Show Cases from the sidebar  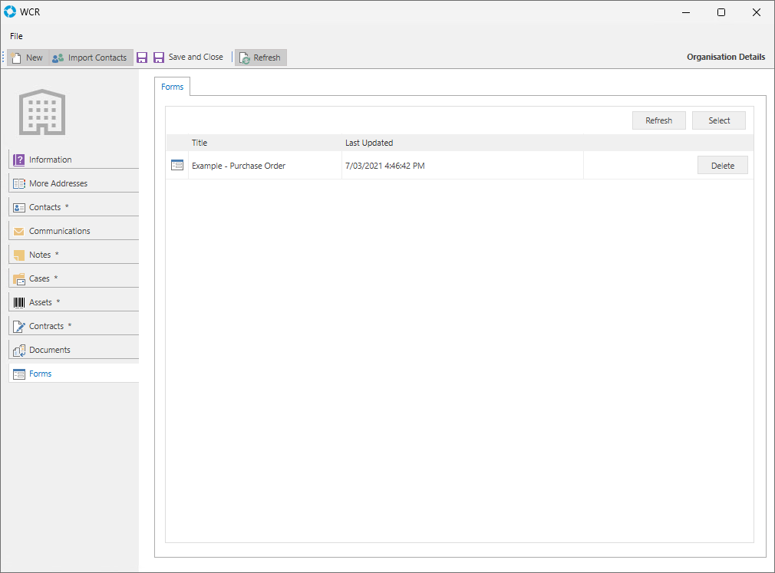tap(39, 278)
